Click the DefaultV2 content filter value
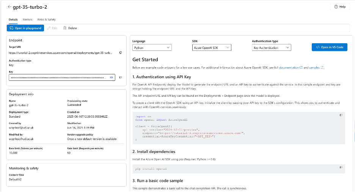Image resolution: width=355 pixels, height=192 pixels. point(15,179)
